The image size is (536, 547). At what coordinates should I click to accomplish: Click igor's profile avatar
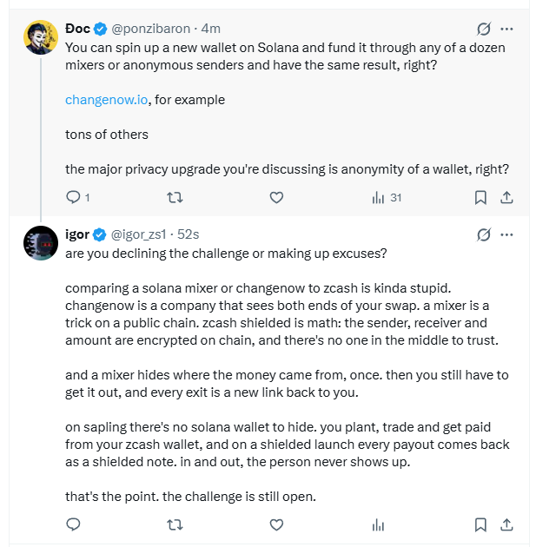pyautogui.click(x=41, y=243)
